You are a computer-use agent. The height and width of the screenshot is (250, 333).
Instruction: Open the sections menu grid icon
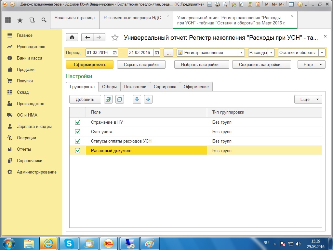[x=8, y=20]
